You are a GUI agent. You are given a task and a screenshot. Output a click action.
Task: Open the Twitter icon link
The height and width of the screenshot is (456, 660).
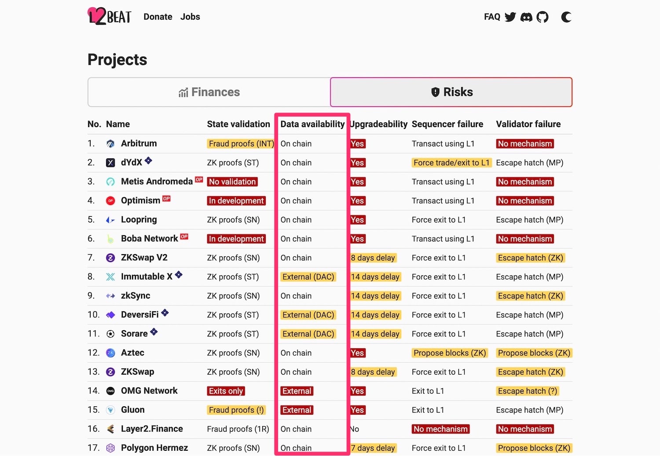coord(510,17)
